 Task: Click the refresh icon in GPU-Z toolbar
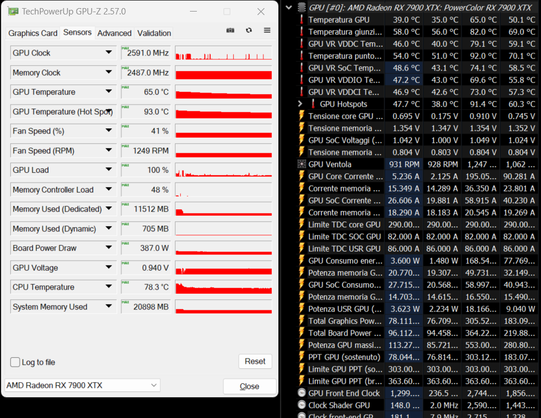(249, 31)
